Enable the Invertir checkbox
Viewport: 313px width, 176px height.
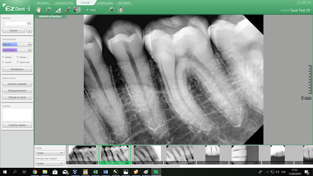click(x=3, y=62)
